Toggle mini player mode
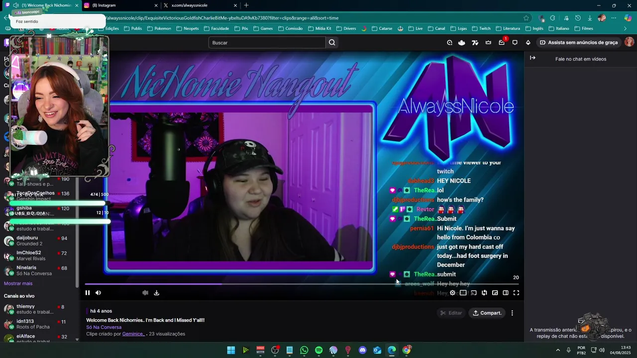 click(x=463, y=293)
